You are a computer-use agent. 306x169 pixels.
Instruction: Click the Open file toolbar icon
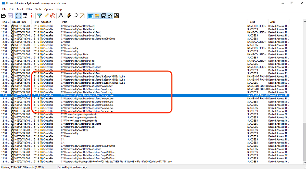point(4,16)
